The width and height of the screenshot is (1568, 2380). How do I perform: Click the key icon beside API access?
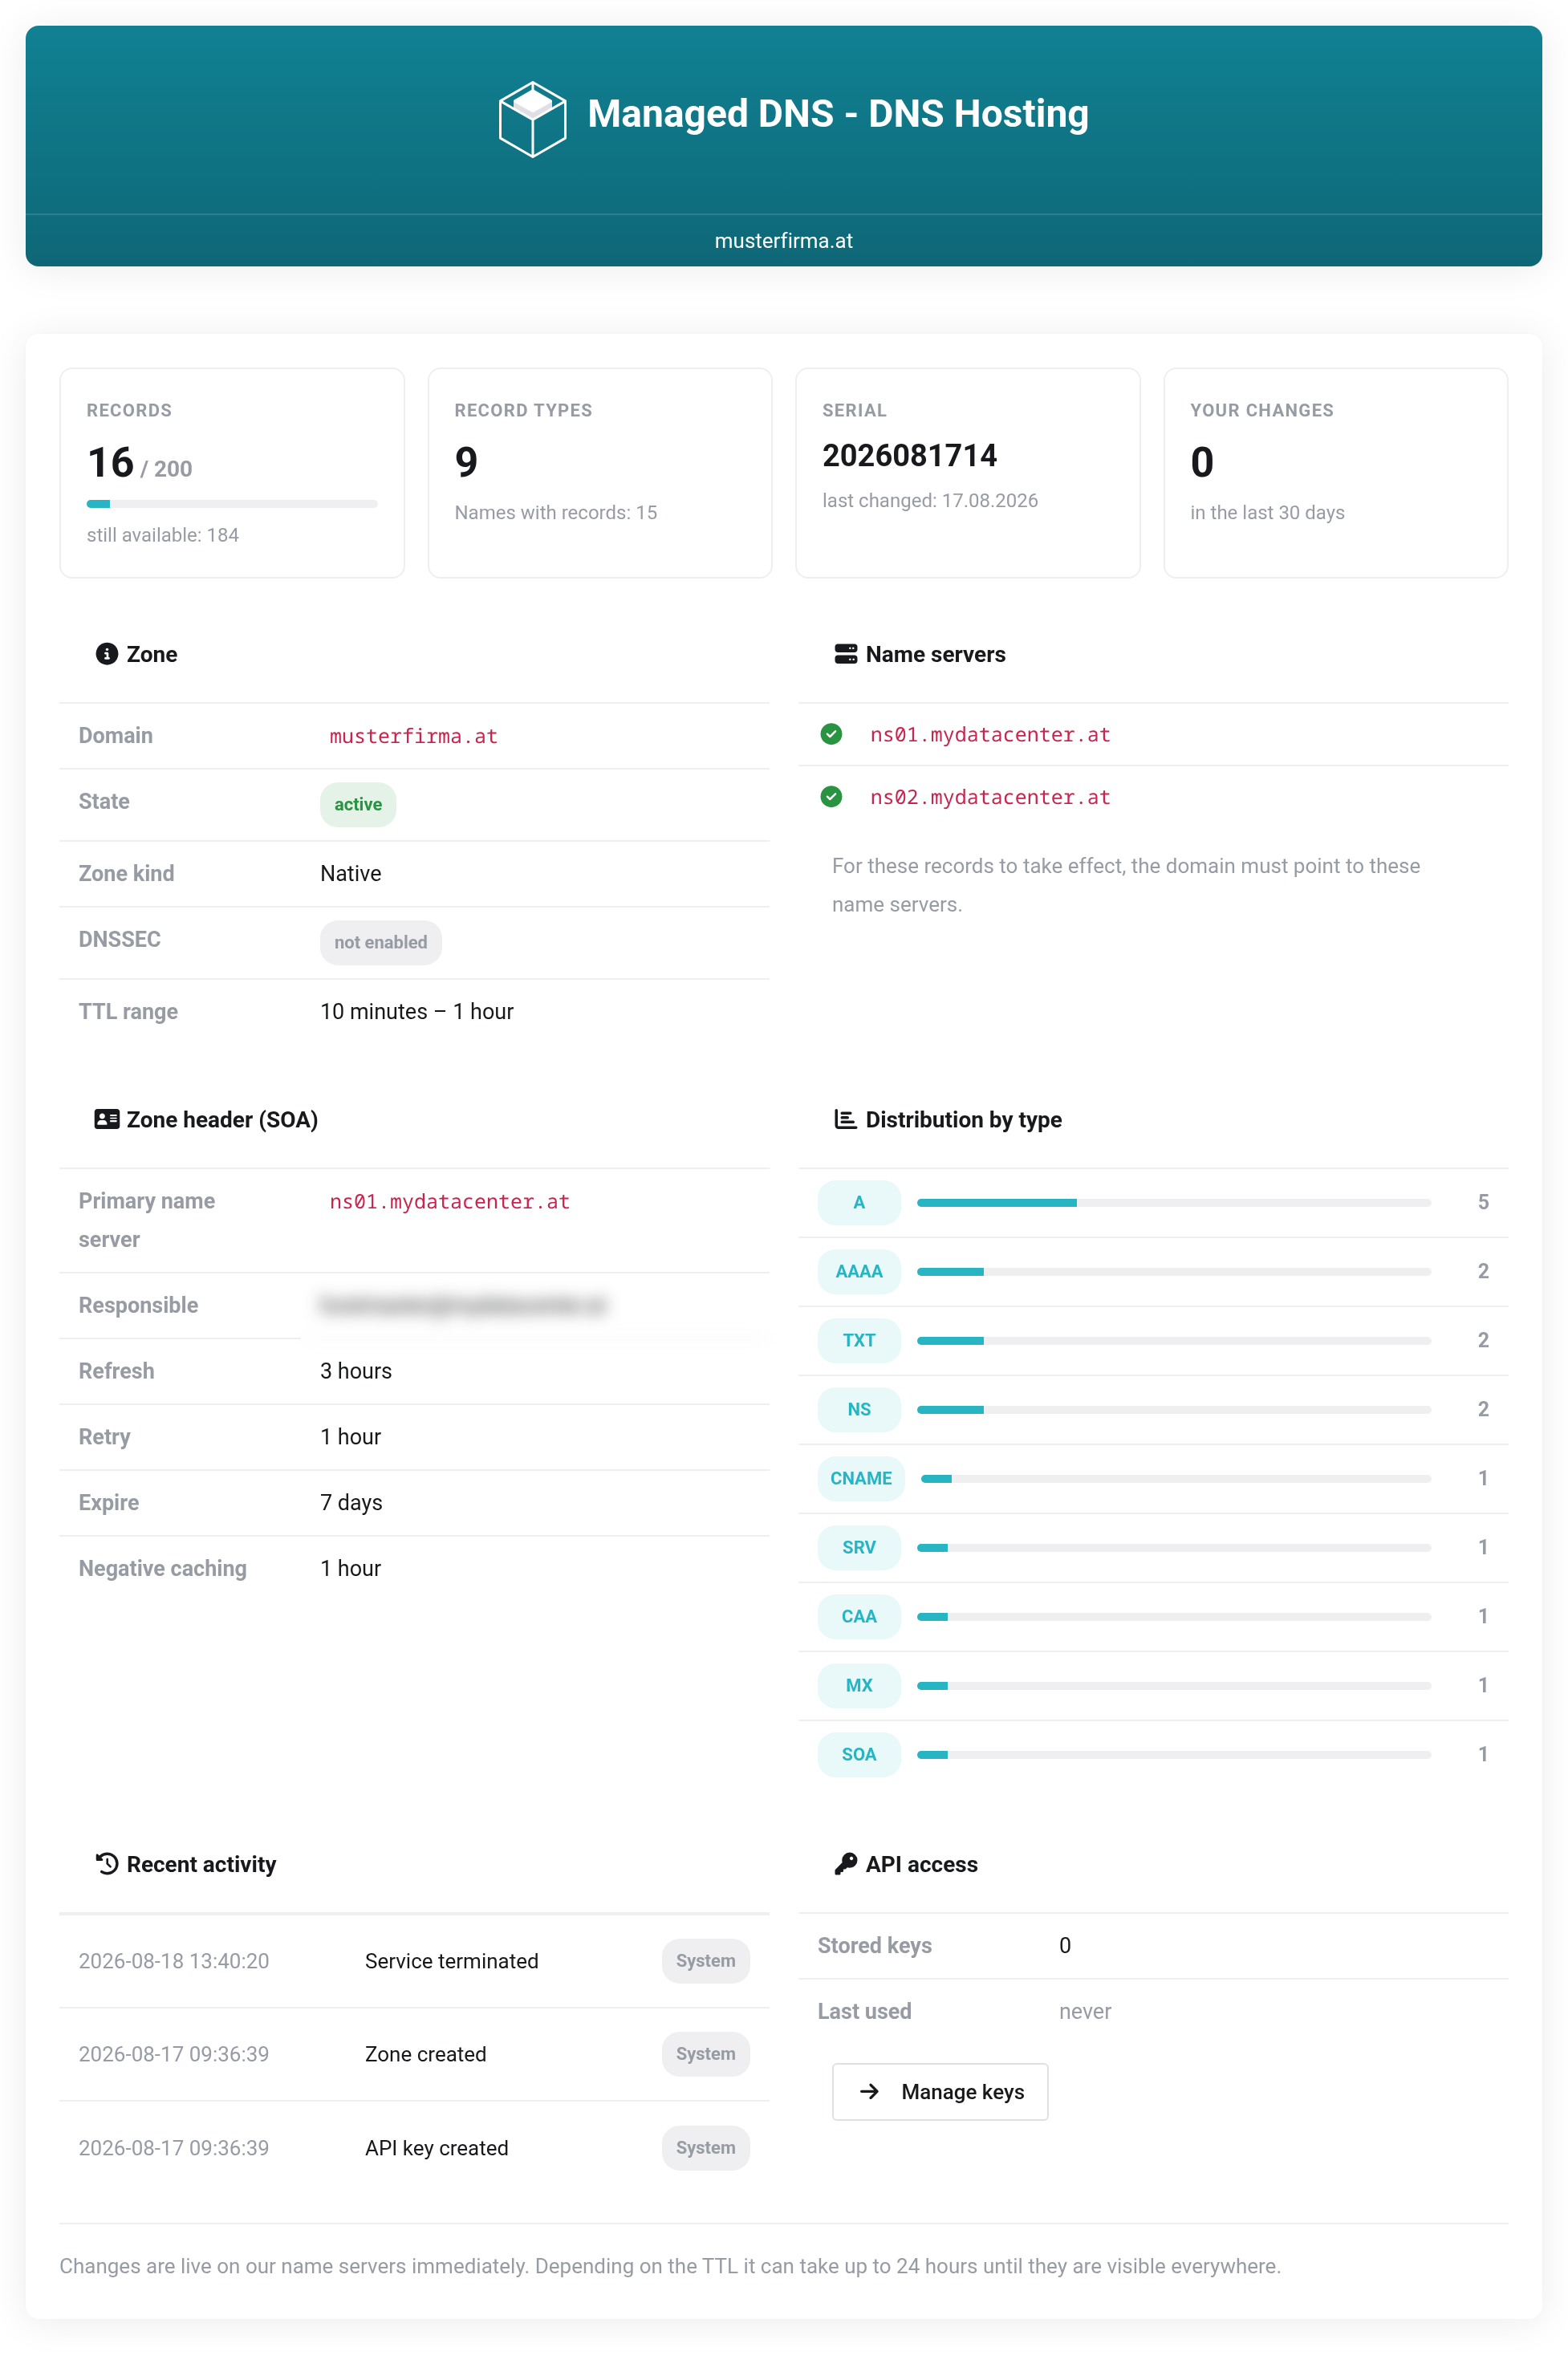[845, 1864]
